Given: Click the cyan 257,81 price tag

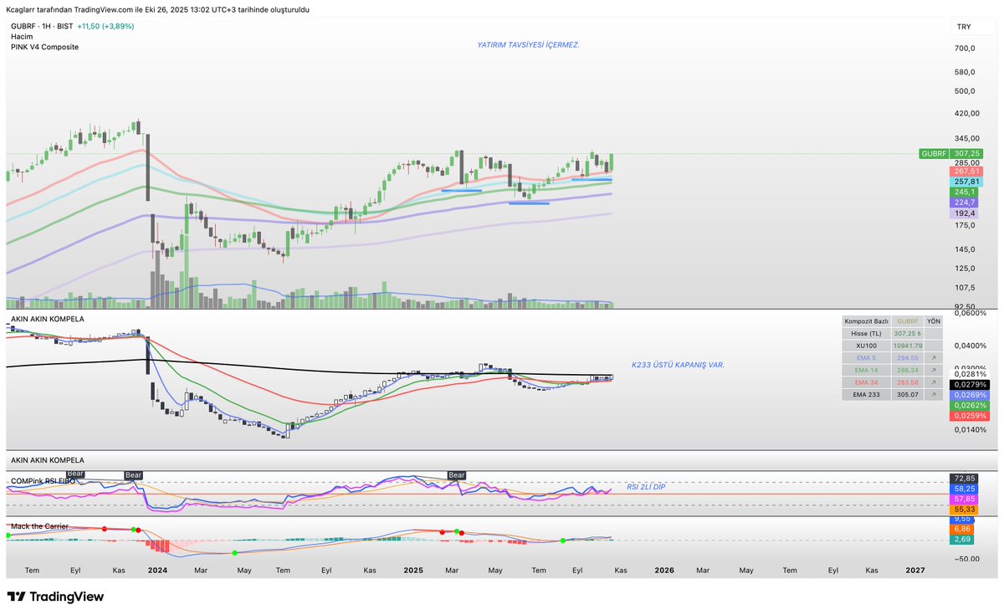Looking at the screenshot, I should (966, 182).
